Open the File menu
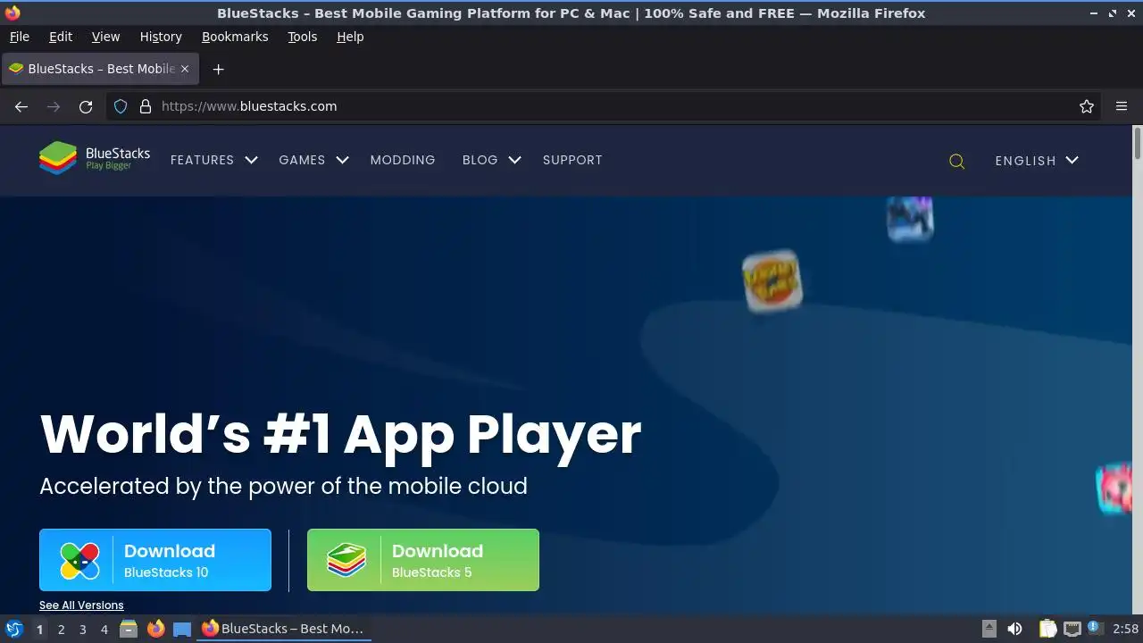Image resolution: width=1143 pixels, height=643 pixels. (19, 37)
